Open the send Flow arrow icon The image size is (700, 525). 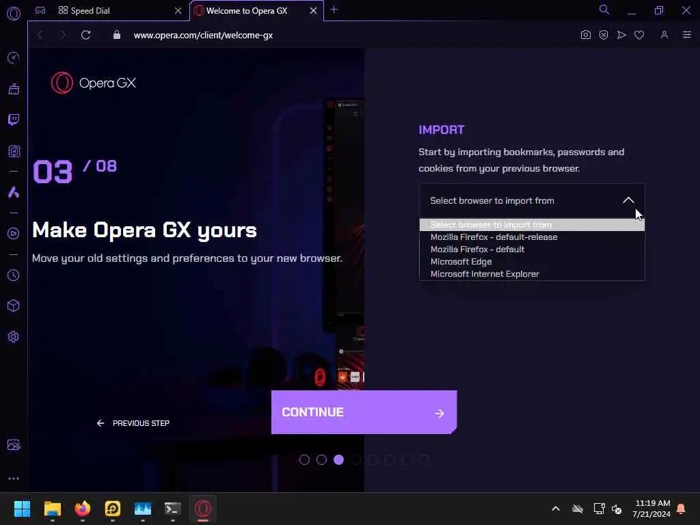pyautogui.click(x=621, y=35)
